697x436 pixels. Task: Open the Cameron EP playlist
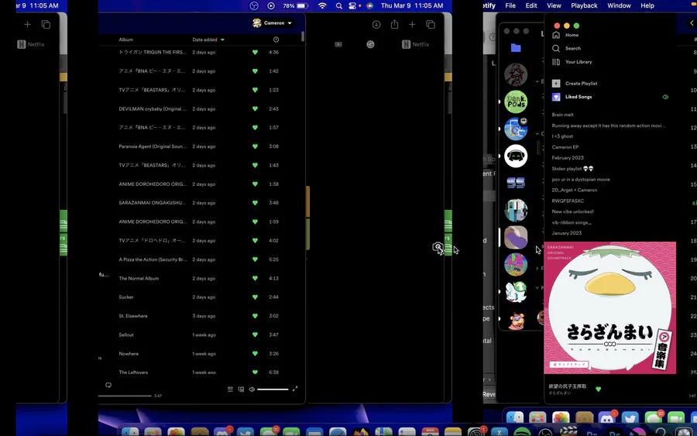tap(565, 147)
